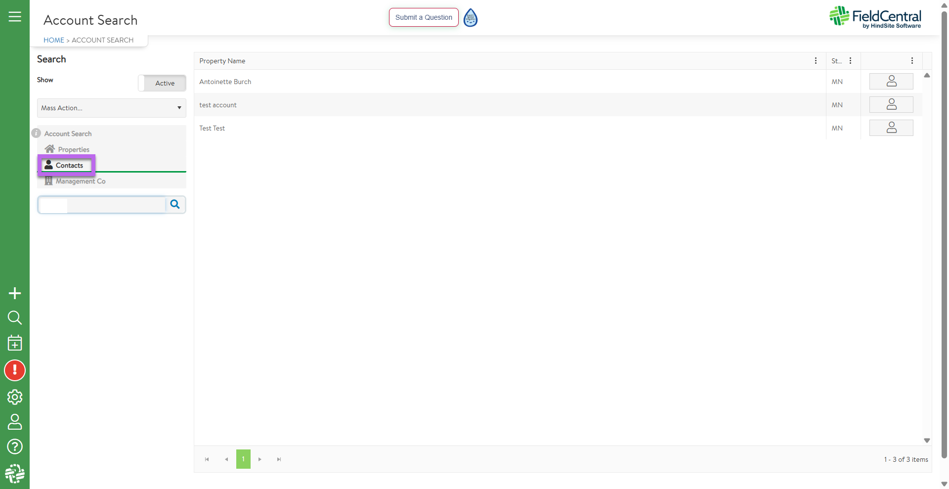
Task: Open contact icon for Antoinette Burch row
Action: point(891,82)
